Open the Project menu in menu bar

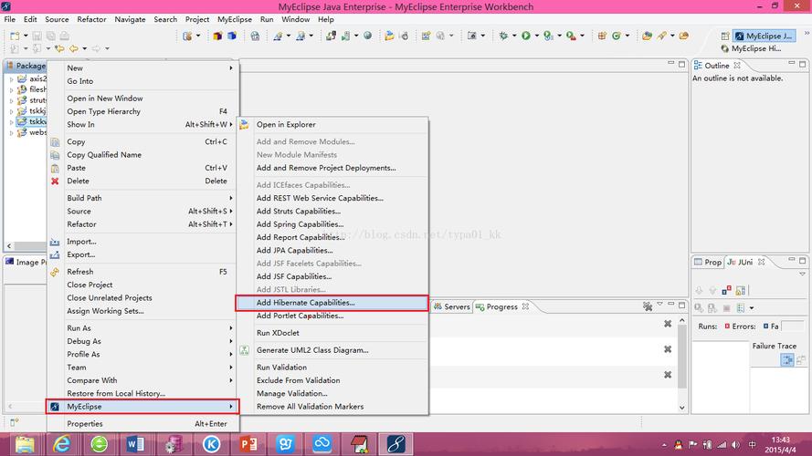(x=196, y=19)
